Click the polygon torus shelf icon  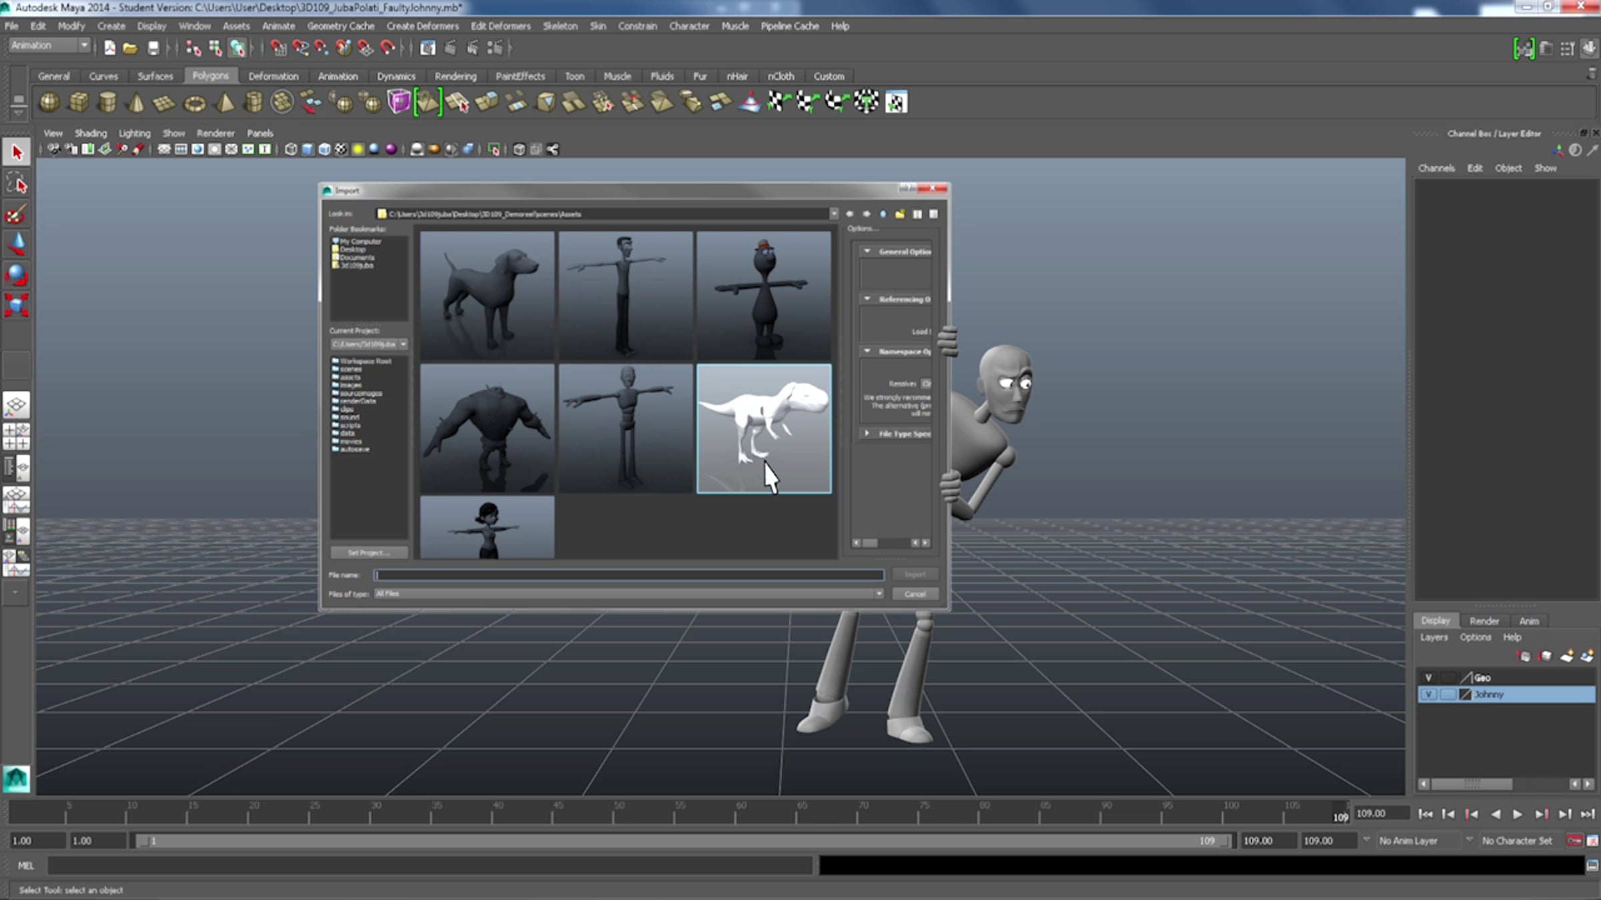click(x=195, y=103)
